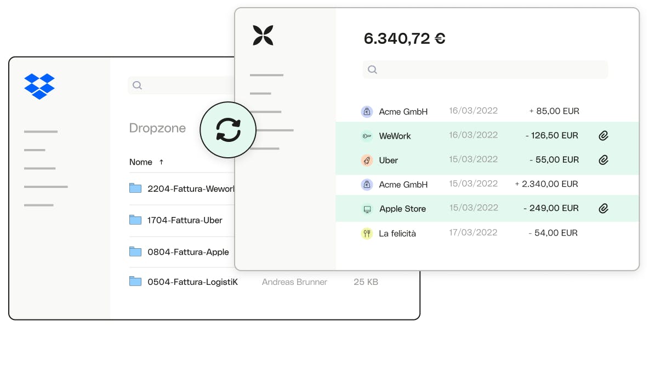The width and height of the screenshot is (649, 366).
Task: Click Andreas Brunner owner name
Action: click(x=294, y=282)
